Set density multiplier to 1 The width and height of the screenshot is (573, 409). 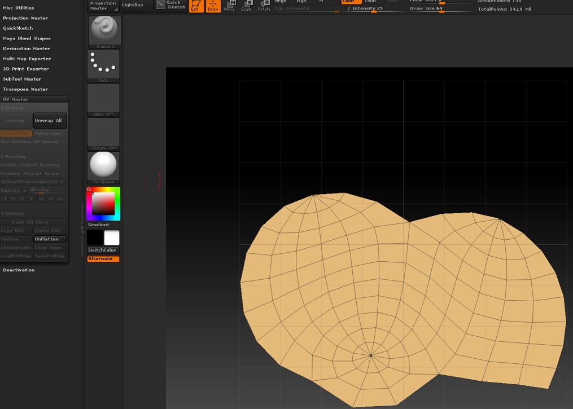pyautogui.click(x=32, y=199)
